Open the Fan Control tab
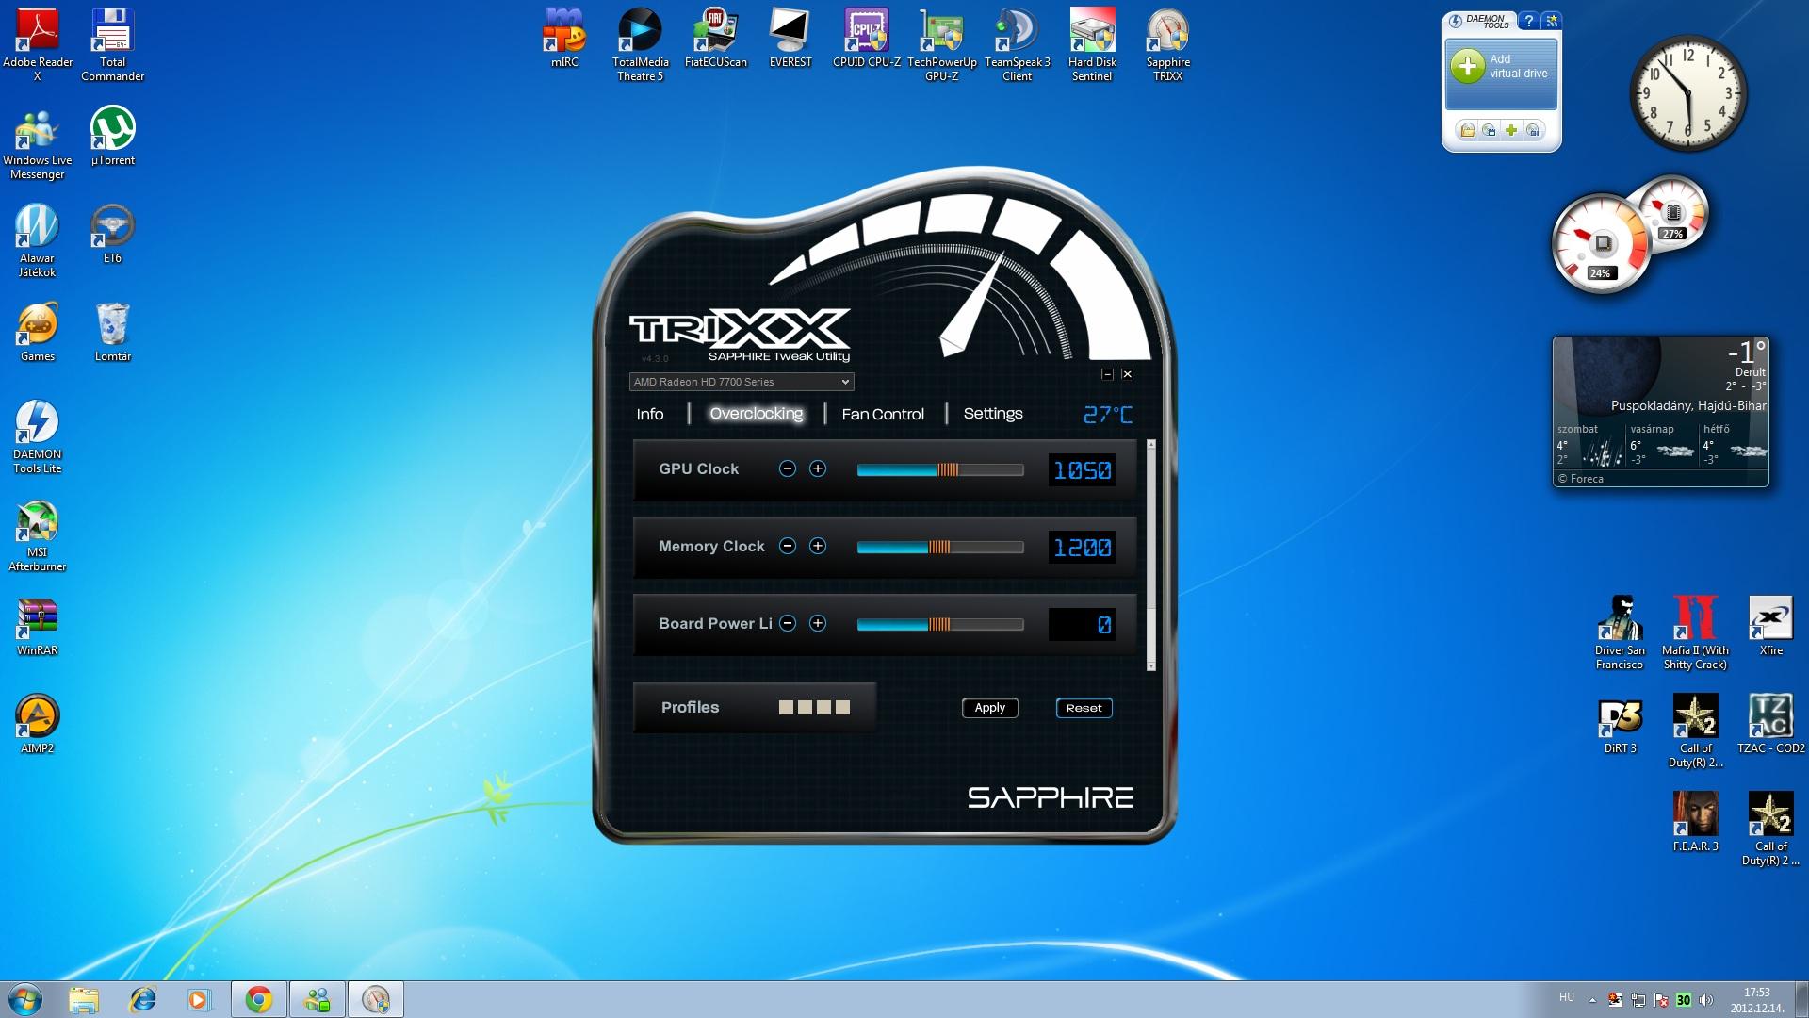 (x=883, y=414)
